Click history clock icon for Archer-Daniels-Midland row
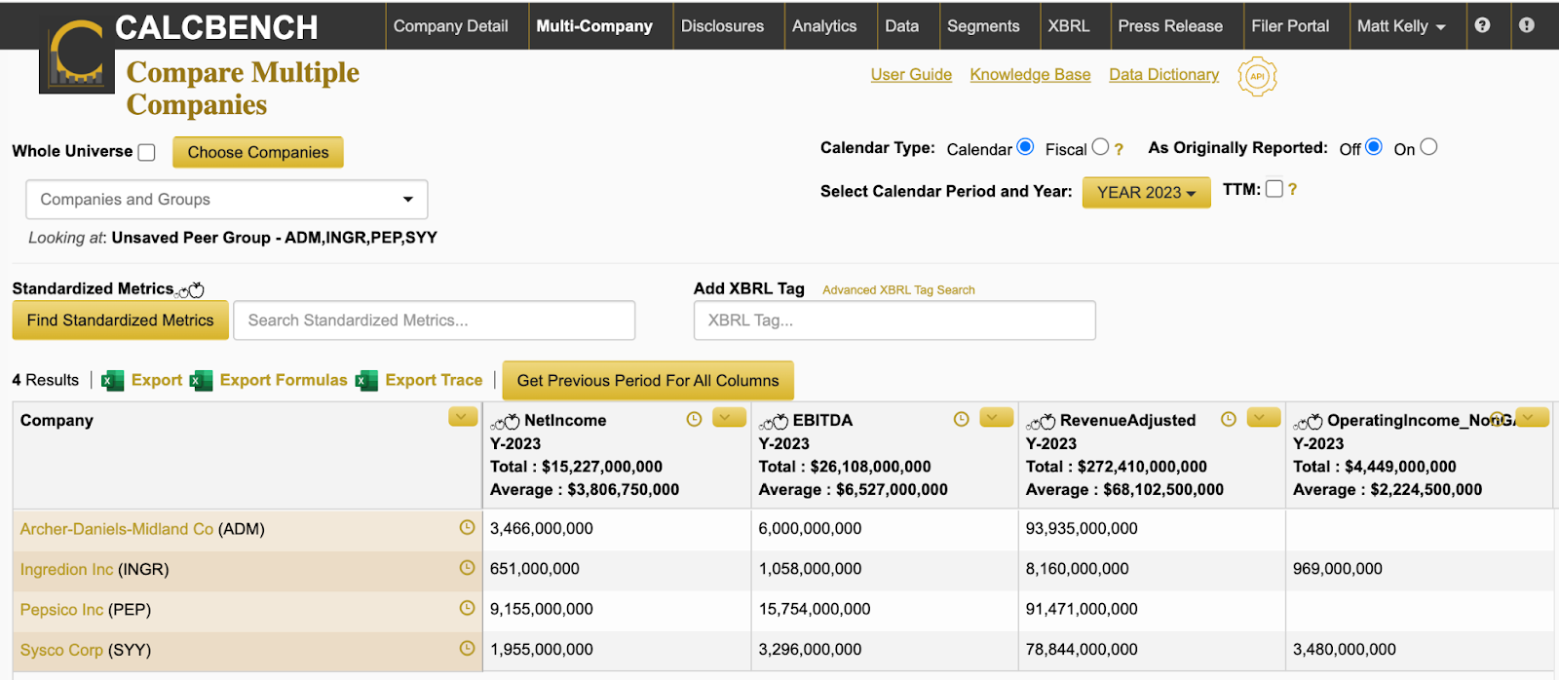The height and width of the screenshot is (680, 1559). (x=467, y=527)
